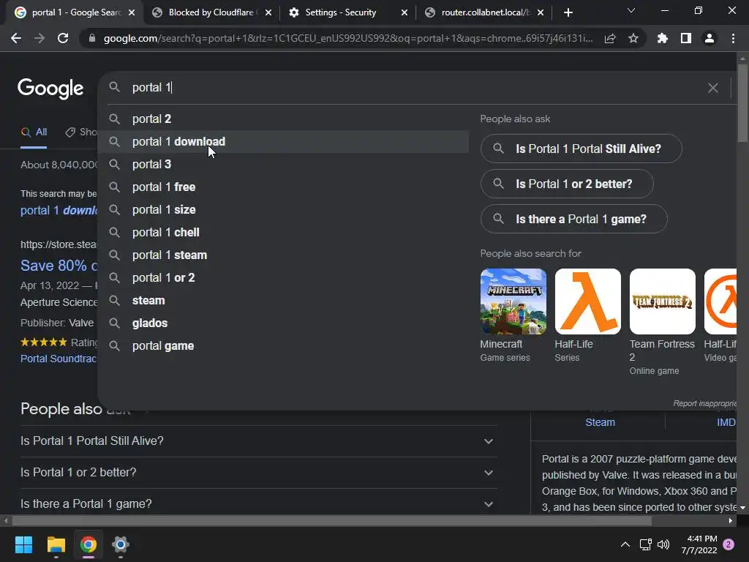This screenshot has height=562, width=749.
Task: Bookmark this page with star icon
Action: coord(633,38)
